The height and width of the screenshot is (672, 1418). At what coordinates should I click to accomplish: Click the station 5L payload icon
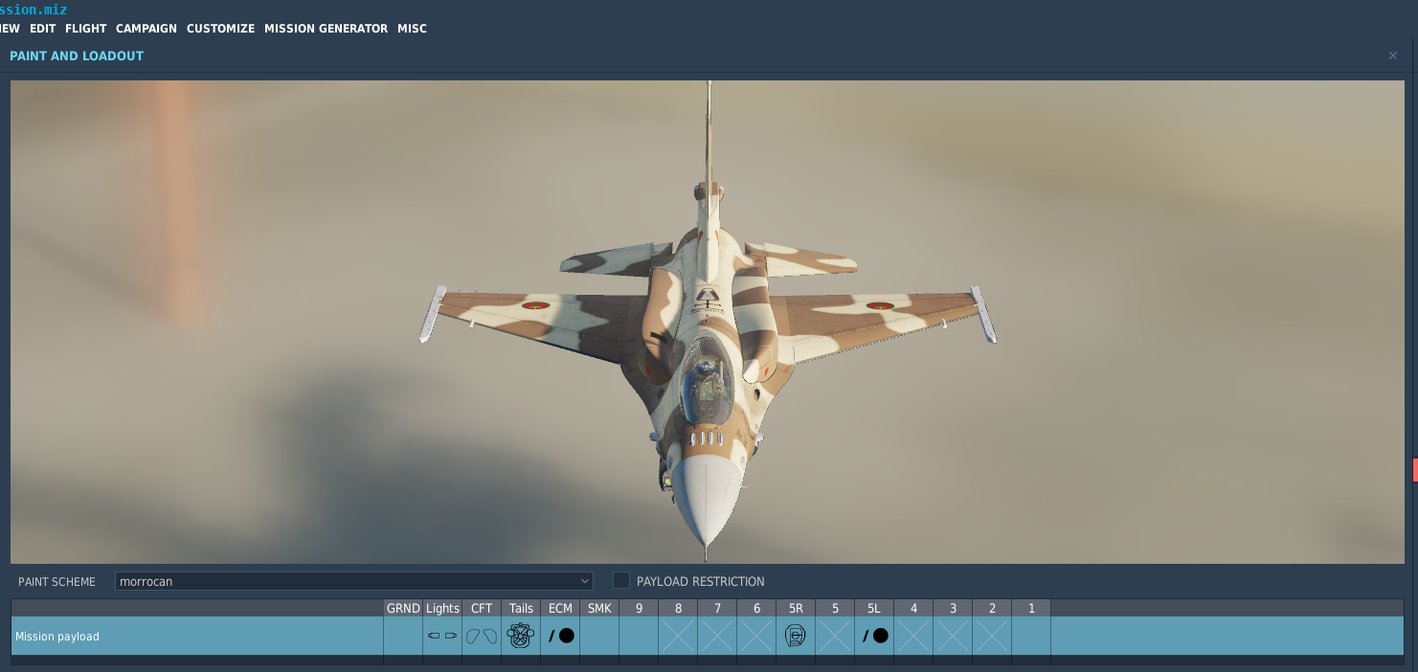pyautogui.click(x=874, y=636)
